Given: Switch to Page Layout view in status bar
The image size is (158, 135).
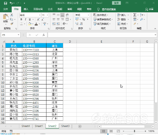Looking at the screenshot, I should [111, 131].
